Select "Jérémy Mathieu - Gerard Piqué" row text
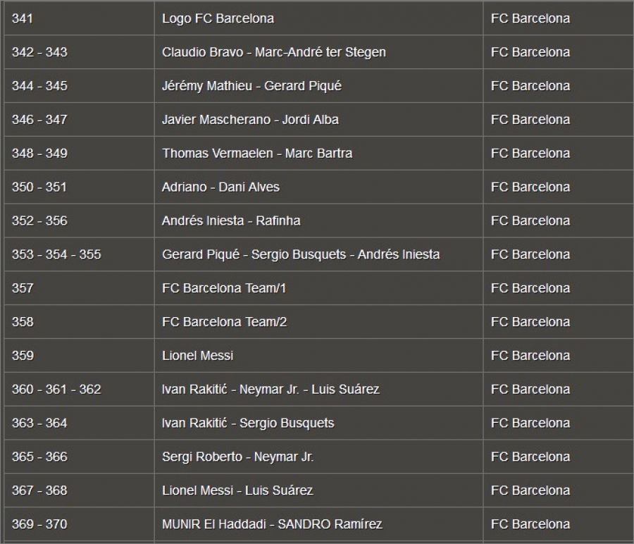The image size is (634, 544). point(251,86)
